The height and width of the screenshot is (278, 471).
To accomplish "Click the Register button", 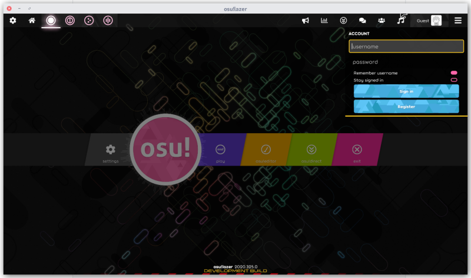I will (406, 107).
